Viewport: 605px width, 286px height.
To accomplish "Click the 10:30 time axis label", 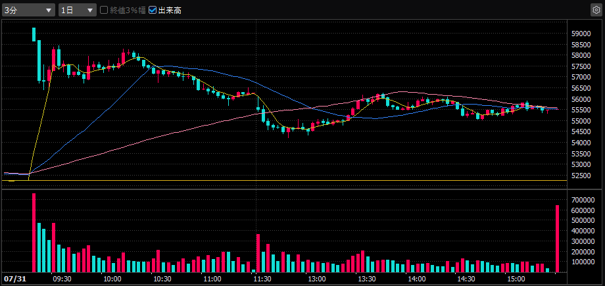I will coord(162,279).
